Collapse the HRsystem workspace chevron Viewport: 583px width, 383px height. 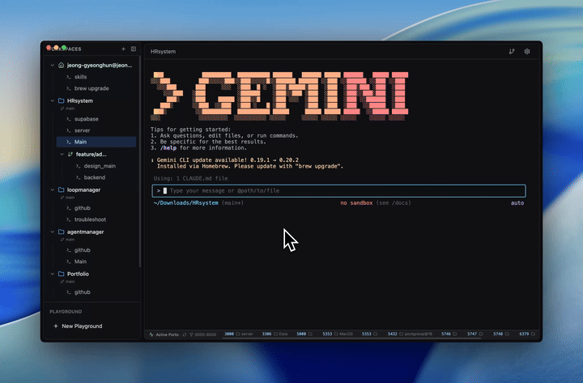coord(53,100)
